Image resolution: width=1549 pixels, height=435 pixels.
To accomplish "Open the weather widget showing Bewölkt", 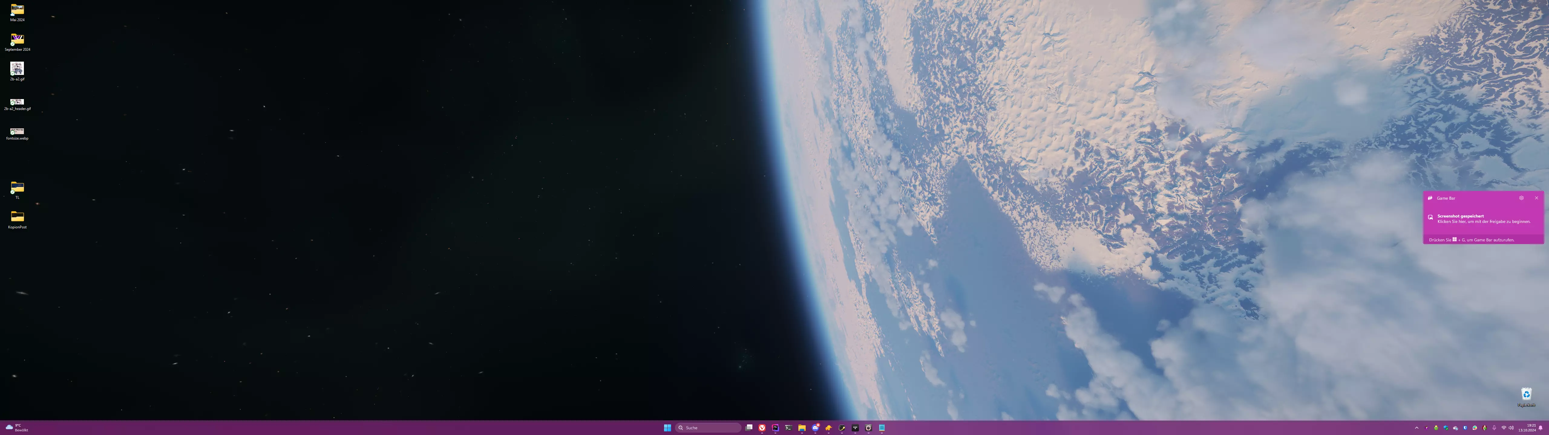I will (x=17, y=428).
